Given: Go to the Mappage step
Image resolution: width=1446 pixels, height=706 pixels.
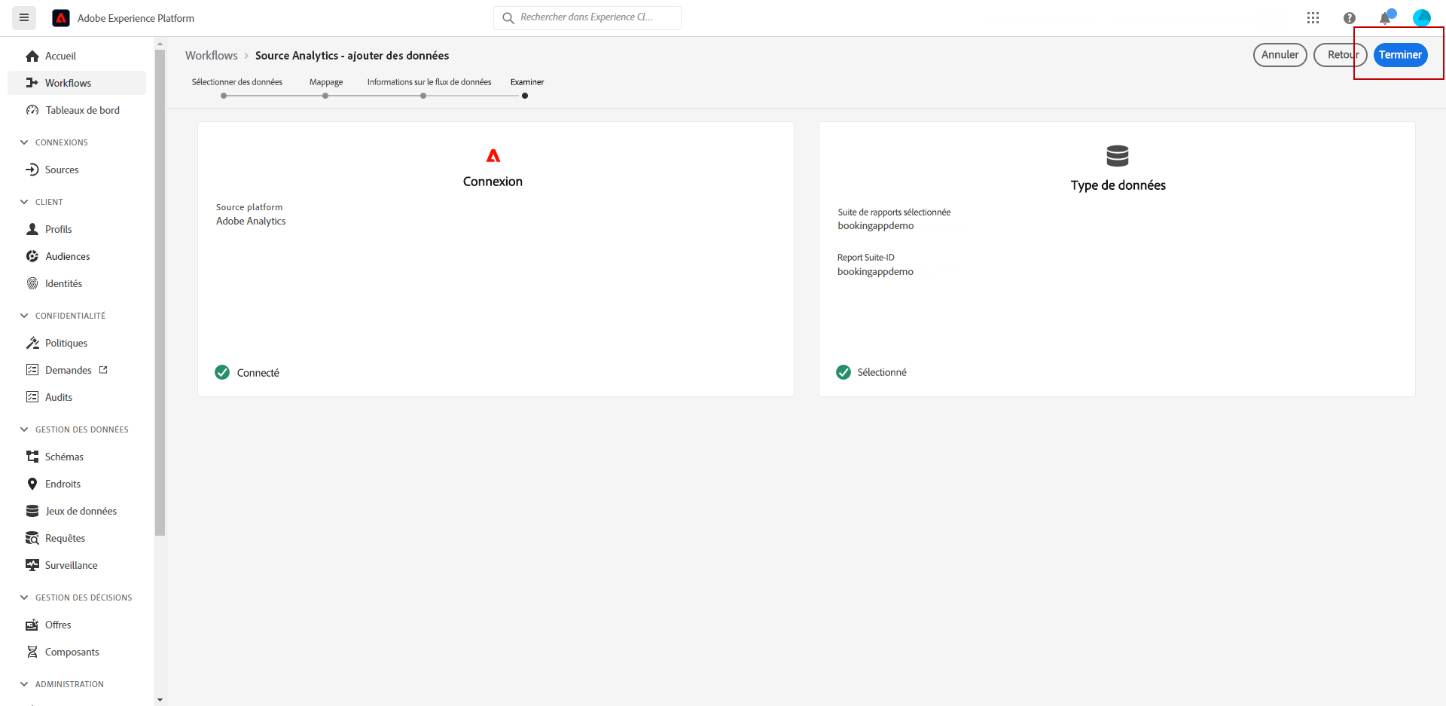Looking at the screenshot, I should 326,82.
